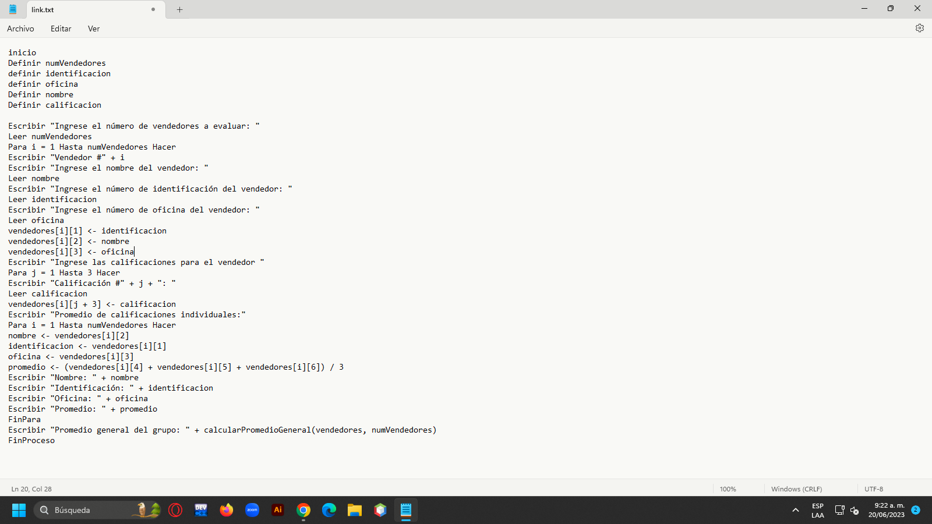This screenshot has width=932, height=524.
Task: Start a Zoom meeting via the taskbar icon
Action: coord(252,510)
